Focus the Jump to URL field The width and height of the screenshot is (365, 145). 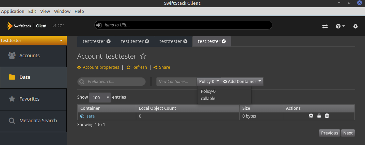184,25
